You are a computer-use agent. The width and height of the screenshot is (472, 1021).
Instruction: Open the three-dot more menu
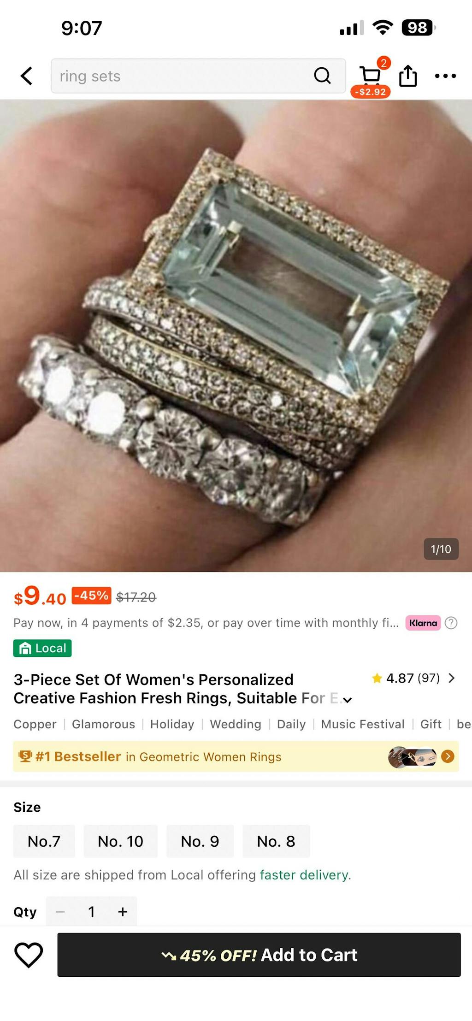(x=445, y=76)
